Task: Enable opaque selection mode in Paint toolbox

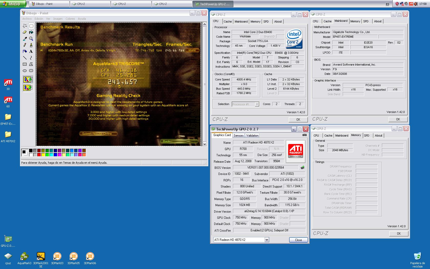Action: pyautogui.click(x=28, y=79)
